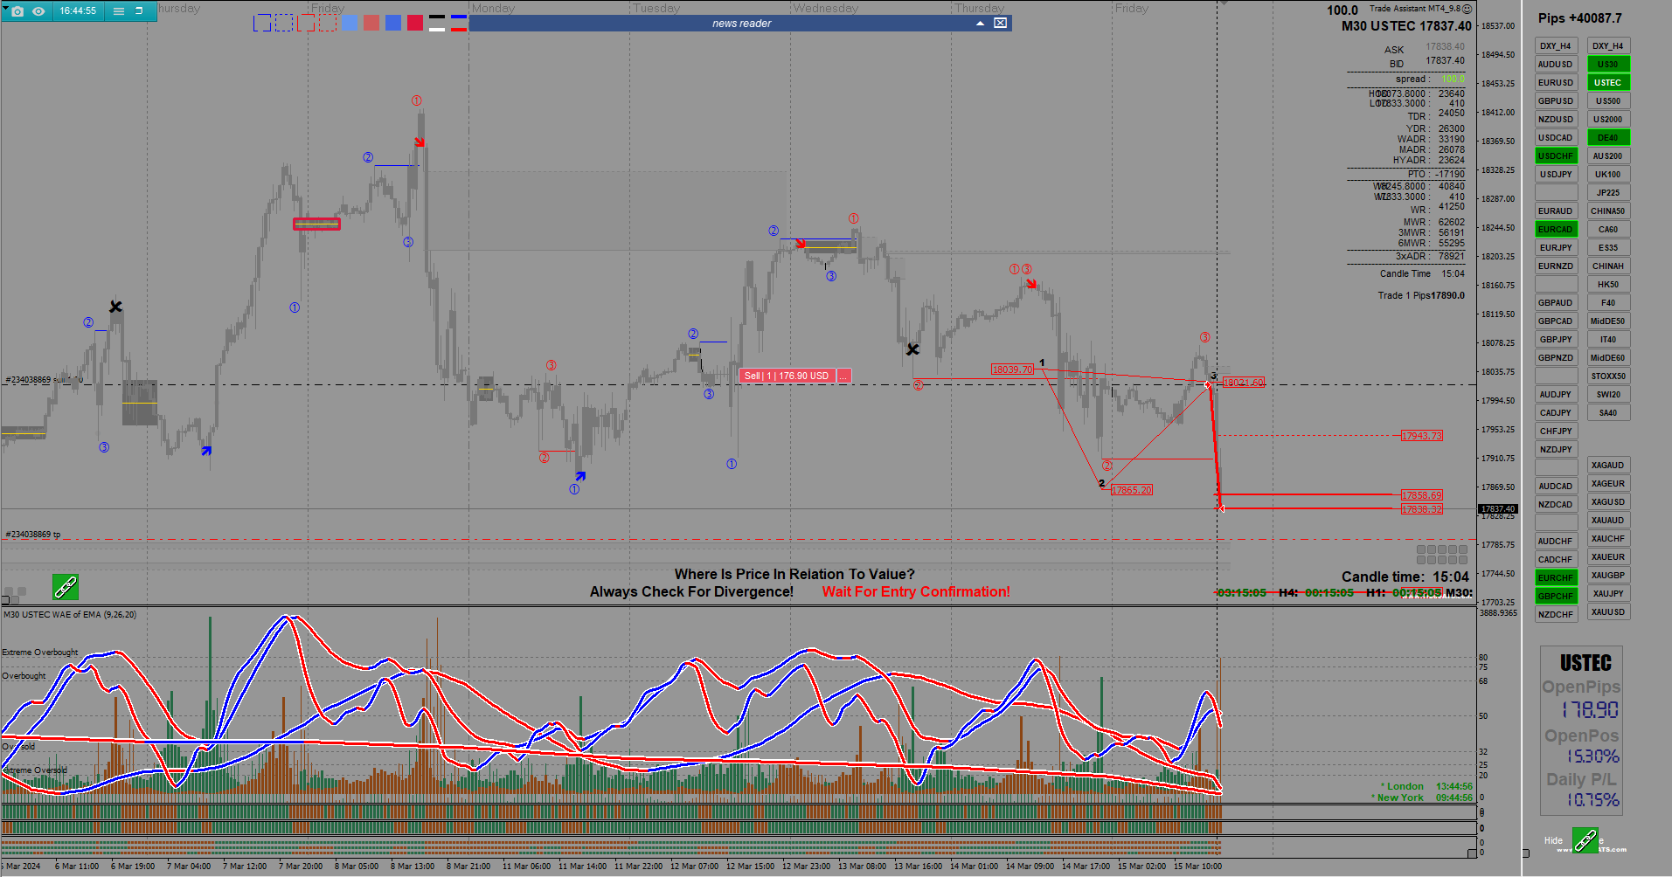1672x877 pixels.
Task: Select the black and white line tool
Action: tap(437, 23)
